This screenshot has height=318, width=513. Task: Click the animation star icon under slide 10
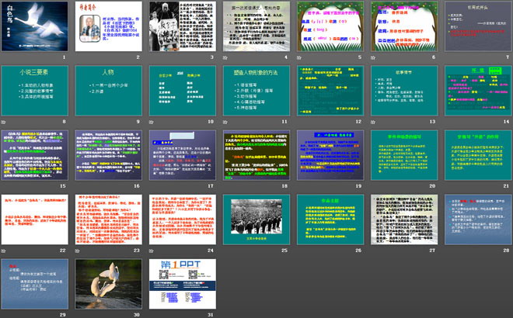click(150, 123)
